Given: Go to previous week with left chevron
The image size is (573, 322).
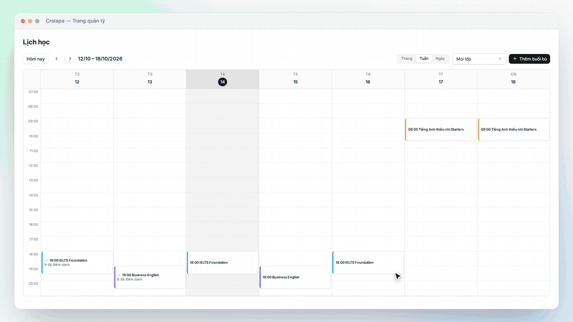Looking at the screenshot, I should pos(57,59).
